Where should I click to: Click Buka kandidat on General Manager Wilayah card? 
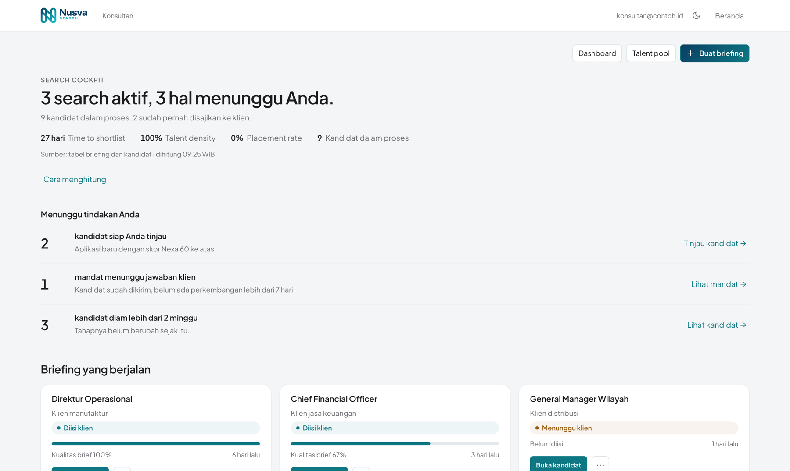point(558,464)
